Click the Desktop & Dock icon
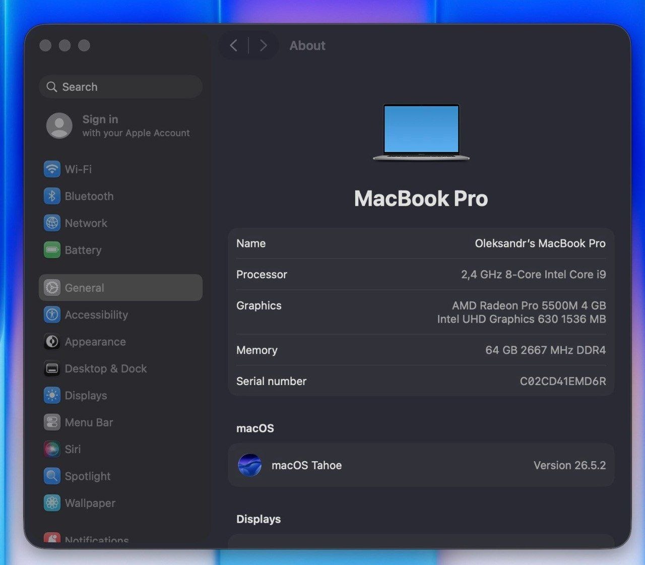The image size is (645, 565). 52,368
